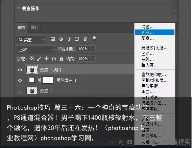Hide the 图层 1 拷贝 layer
192x148 pixels.
click(20, 70)
